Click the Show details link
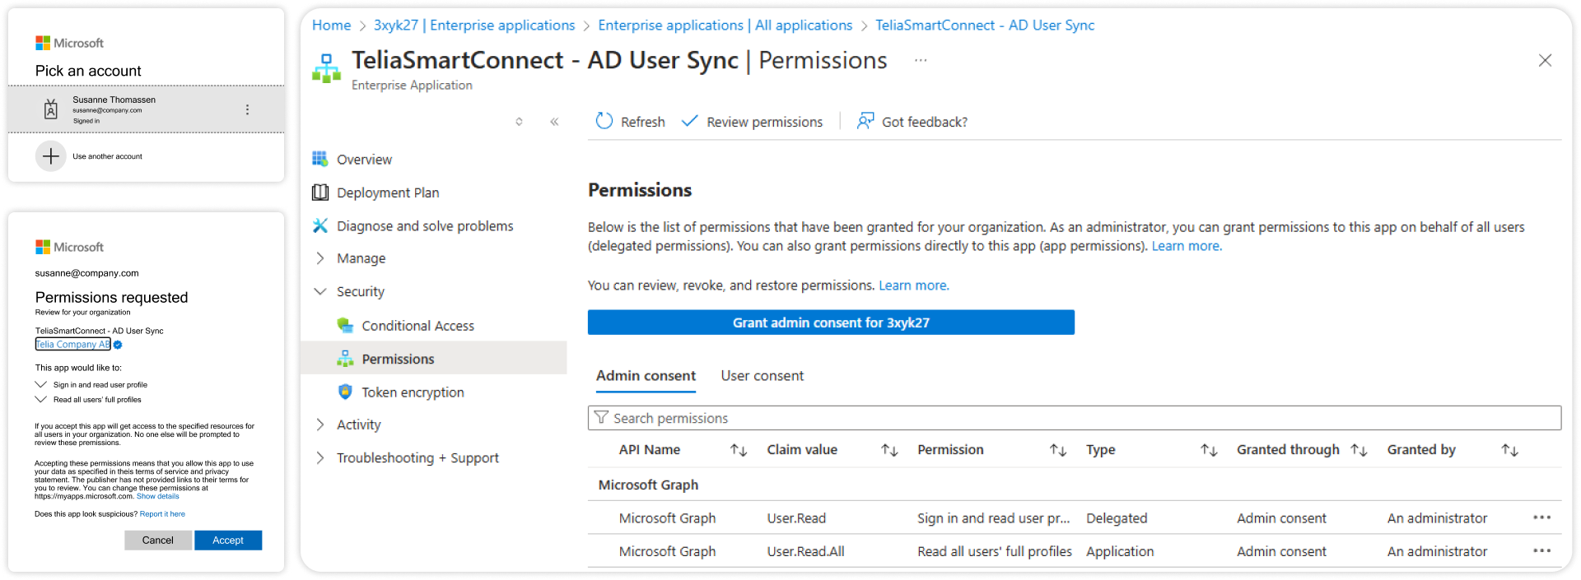The image size is (1581, 580). 158,497
